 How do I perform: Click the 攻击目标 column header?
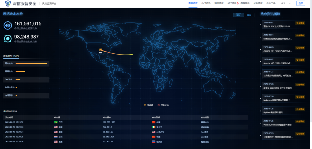[156, 117]
